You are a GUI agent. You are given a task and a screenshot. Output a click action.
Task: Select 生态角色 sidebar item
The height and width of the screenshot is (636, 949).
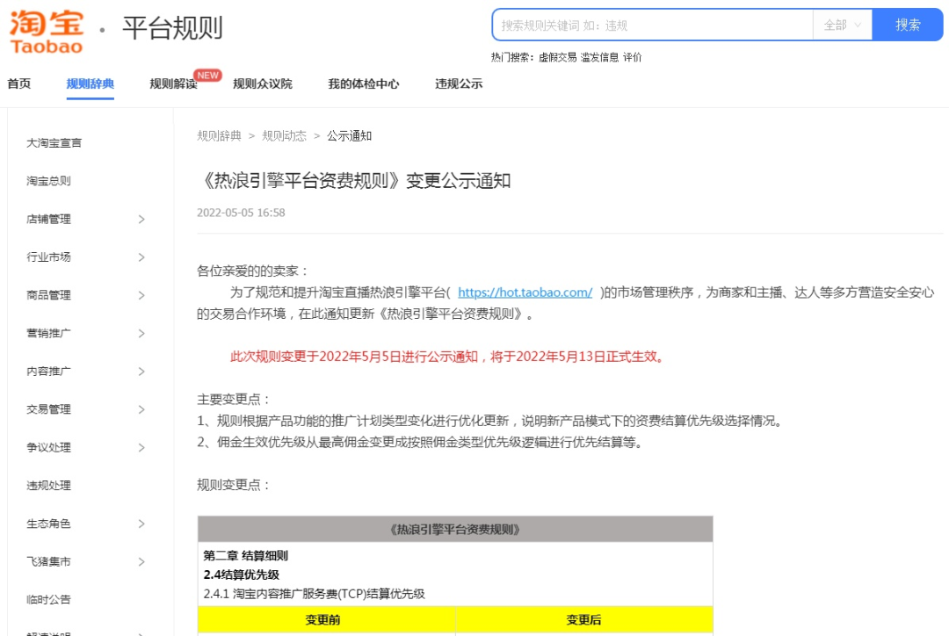(48, 524)
